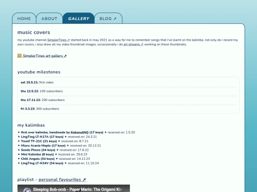Open the HOME tab
Screen dimensions: 257x192
pos(24,18)
